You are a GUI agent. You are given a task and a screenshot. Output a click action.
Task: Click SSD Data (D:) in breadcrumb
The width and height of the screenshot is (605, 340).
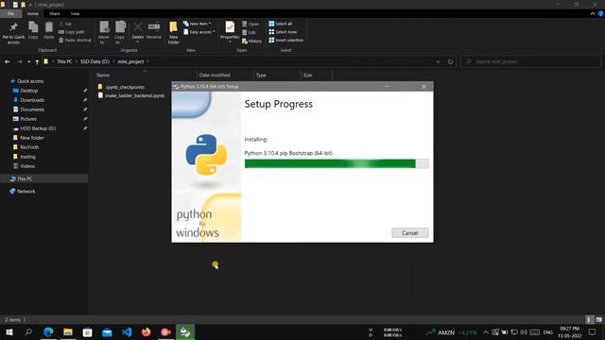coord(95,61)
